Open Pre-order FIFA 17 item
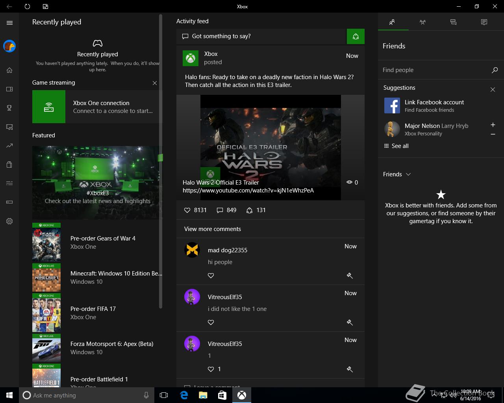This screenshot has width=504, height=403. coord(97,313)
